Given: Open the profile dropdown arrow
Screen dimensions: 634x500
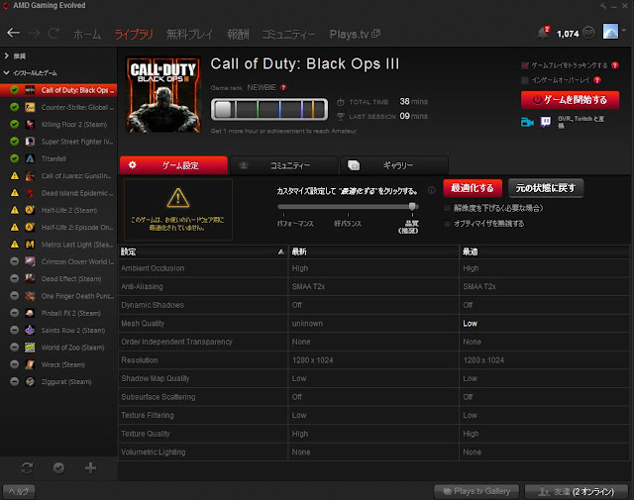Looking at the screenshot, I should [x=623, y=31].
